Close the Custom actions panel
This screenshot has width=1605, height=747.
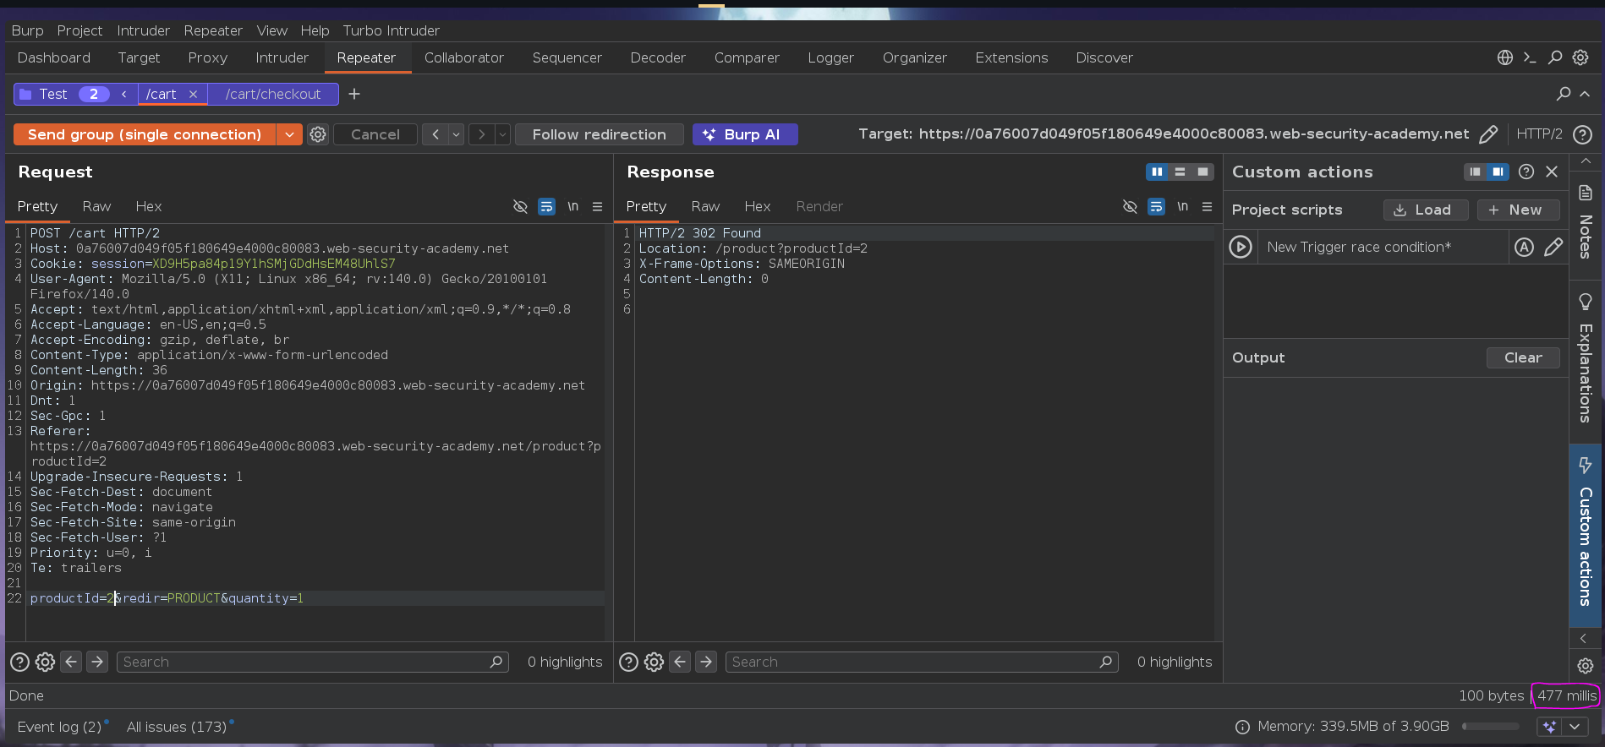click(x=1552, y=172)
